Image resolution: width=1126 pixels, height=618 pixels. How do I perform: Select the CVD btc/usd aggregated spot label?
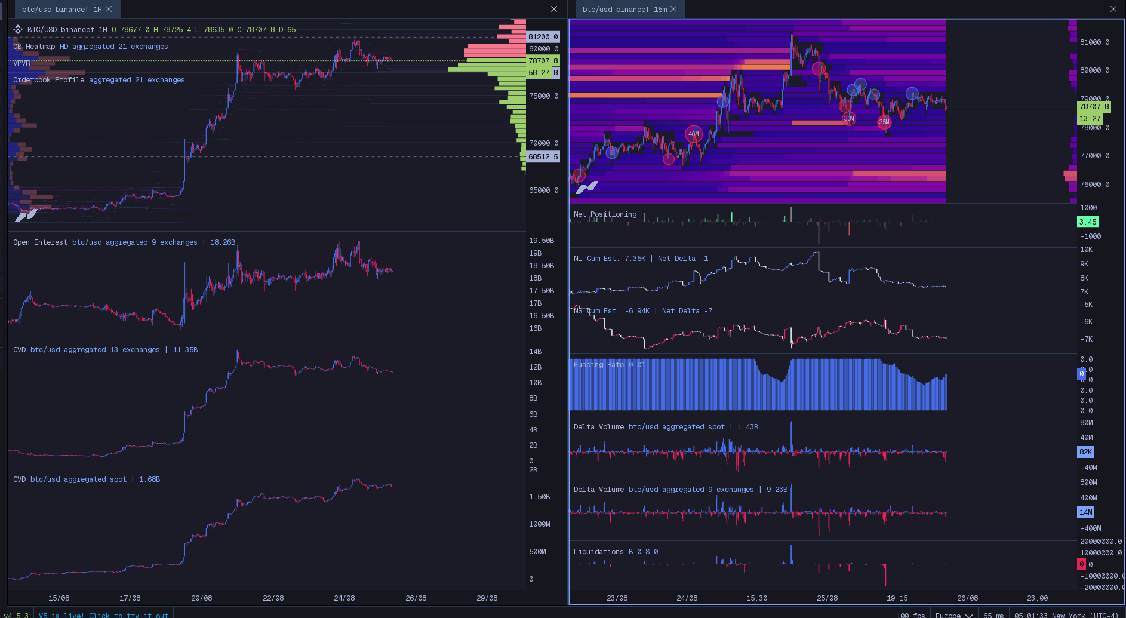point(87,479)
